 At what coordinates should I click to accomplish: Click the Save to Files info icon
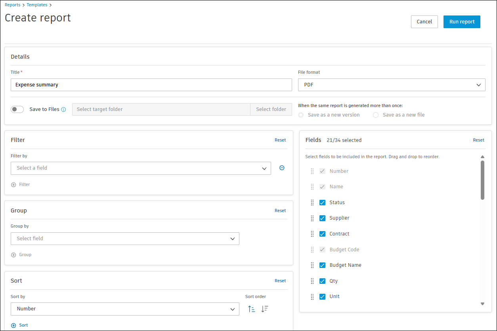(x=63, y=109)
